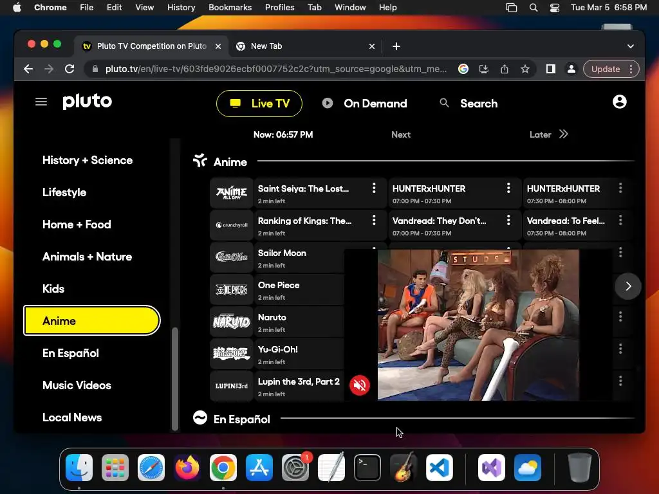Jump to later schedule with double chevron
The image size is (659, 494).
point(564,134)
